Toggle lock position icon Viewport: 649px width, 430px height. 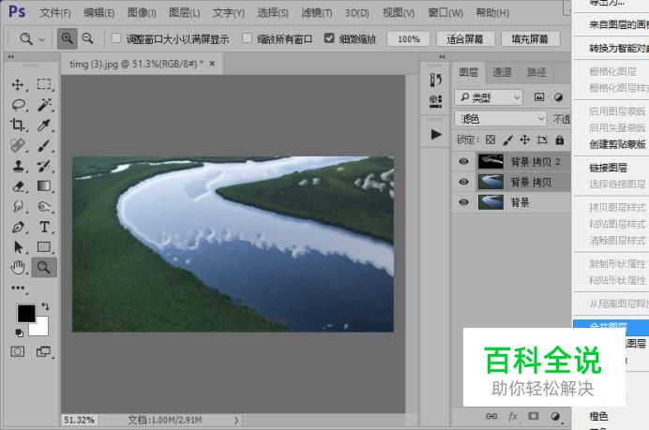[x=525, y=140]
